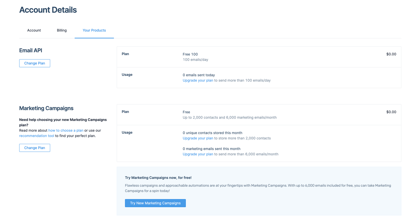Click 'Need help choosing your new Marketing Campaigns plan?'
419x221 pixels.
pos(63,122)
